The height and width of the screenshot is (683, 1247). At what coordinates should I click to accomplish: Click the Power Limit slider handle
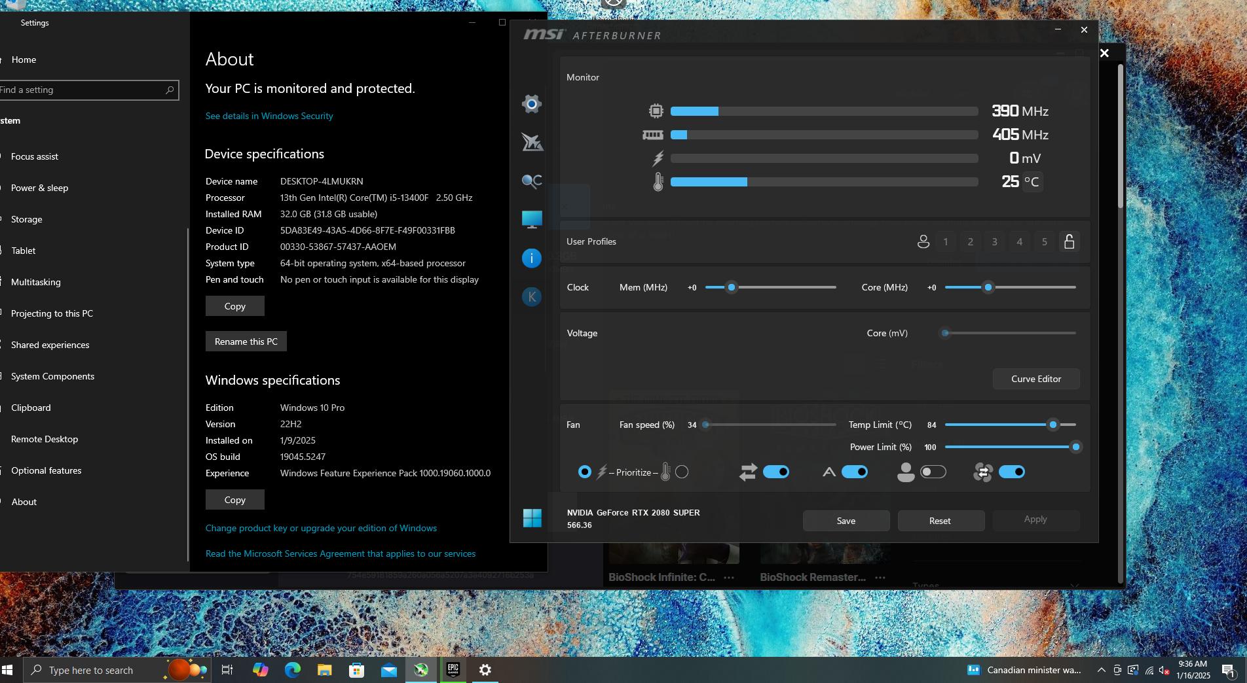[x=1075, y=447]
